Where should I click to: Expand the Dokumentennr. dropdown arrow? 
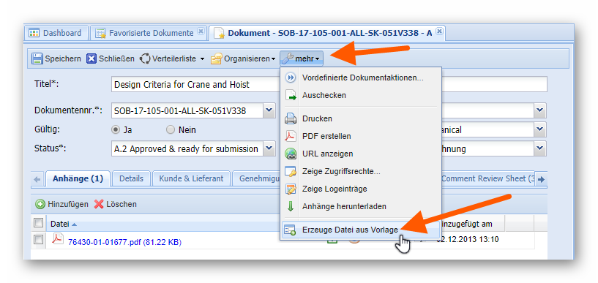tap(269, 111)
